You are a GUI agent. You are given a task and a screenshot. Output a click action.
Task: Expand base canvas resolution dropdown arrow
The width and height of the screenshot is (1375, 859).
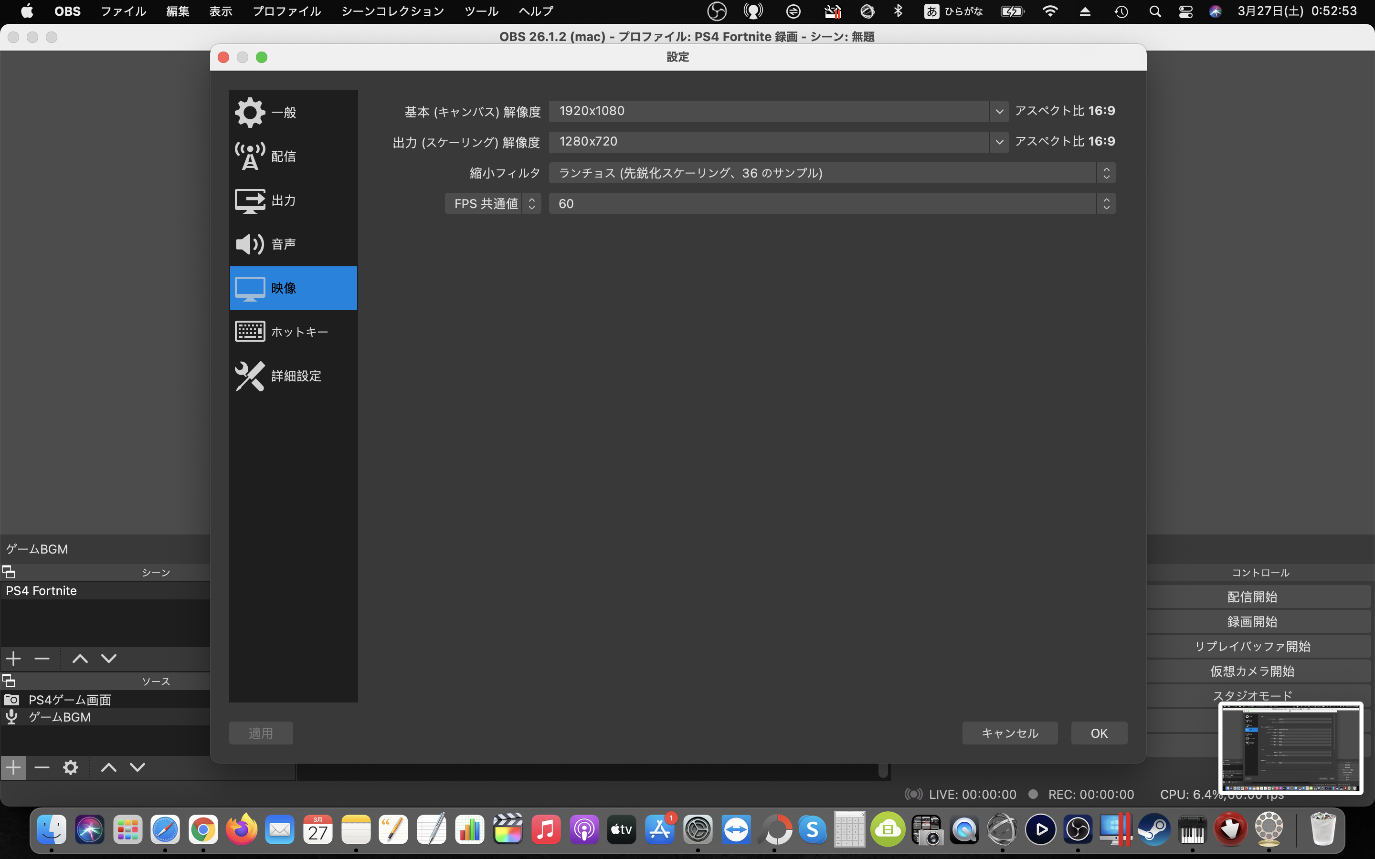point(999,111)
